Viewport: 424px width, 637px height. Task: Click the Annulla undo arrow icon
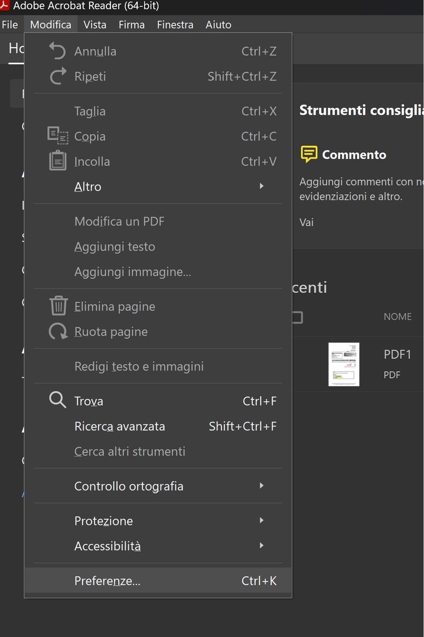[58, 51]
